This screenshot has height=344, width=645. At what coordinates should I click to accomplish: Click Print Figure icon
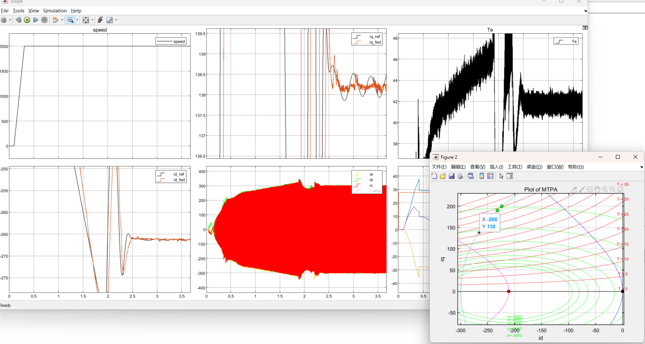pos(460,176)
